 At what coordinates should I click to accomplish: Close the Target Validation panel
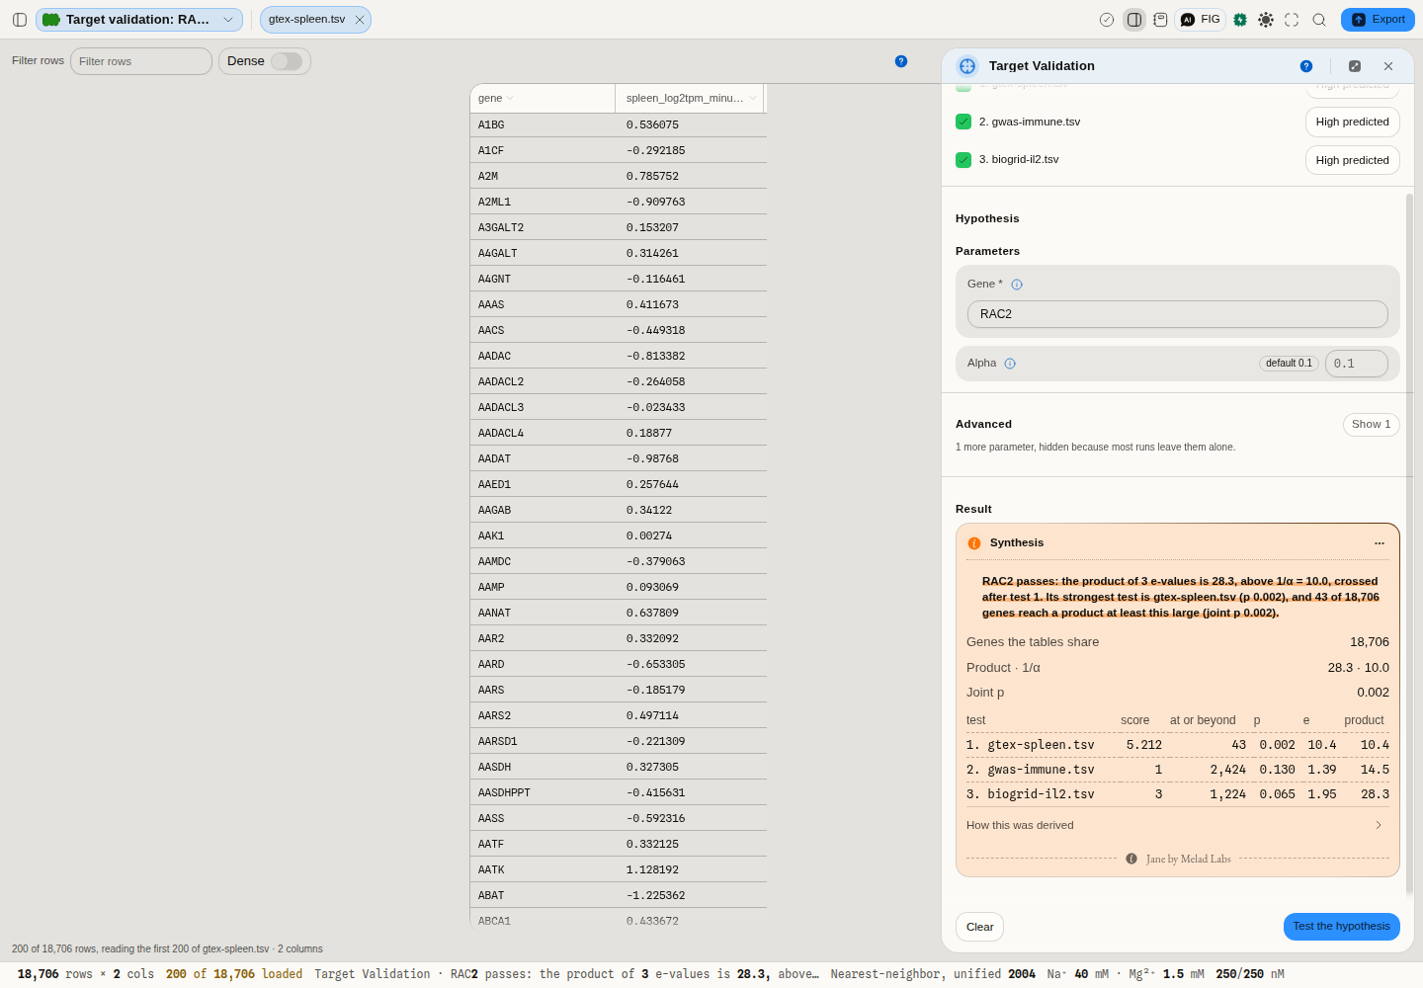pyautogui.click(x=1388, y=66)
